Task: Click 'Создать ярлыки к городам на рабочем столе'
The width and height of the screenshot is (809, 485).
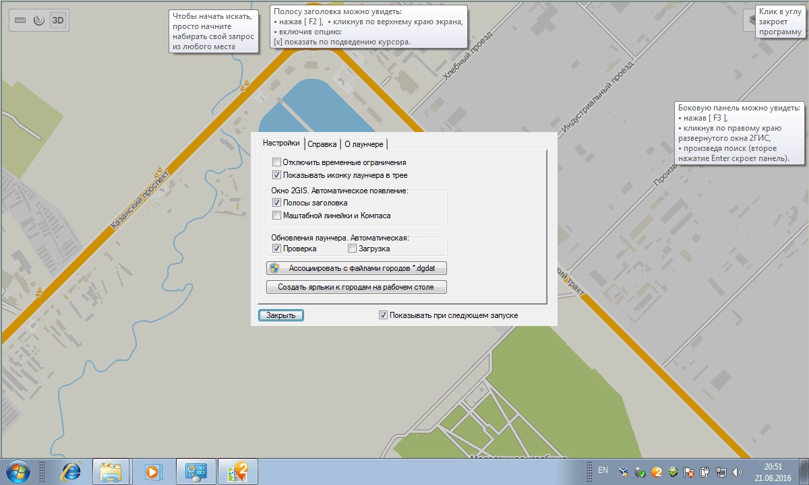Action: (x=357, y=288)
